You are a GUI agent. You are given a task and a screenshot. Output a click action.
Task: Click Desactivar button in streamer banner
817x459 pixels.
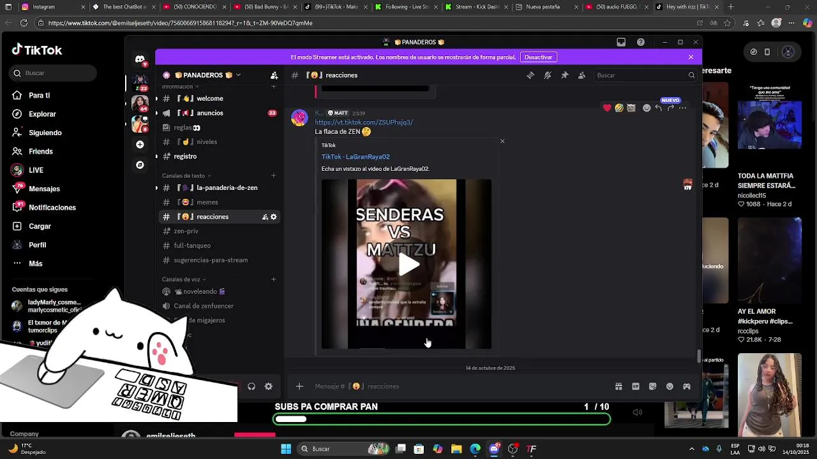[538, 57]
